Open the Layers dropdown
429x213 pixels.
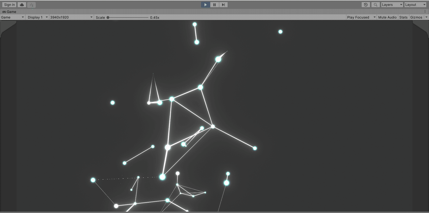tap(392, 5)
